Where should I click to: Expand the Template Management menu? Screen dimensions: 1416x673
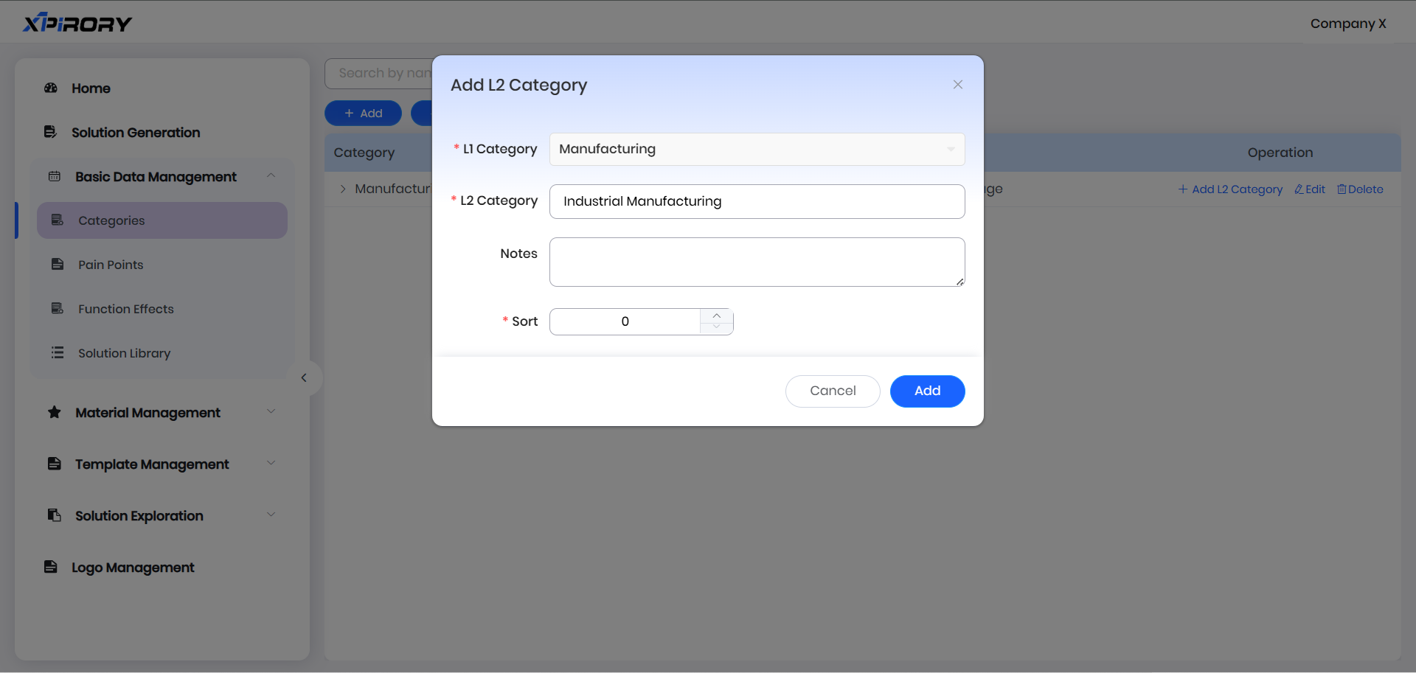271,464
